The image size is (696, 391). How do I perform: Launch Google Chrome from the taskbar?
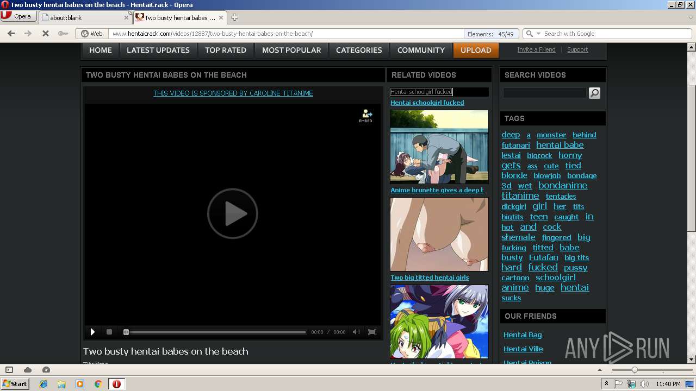(x=98, y=384)
